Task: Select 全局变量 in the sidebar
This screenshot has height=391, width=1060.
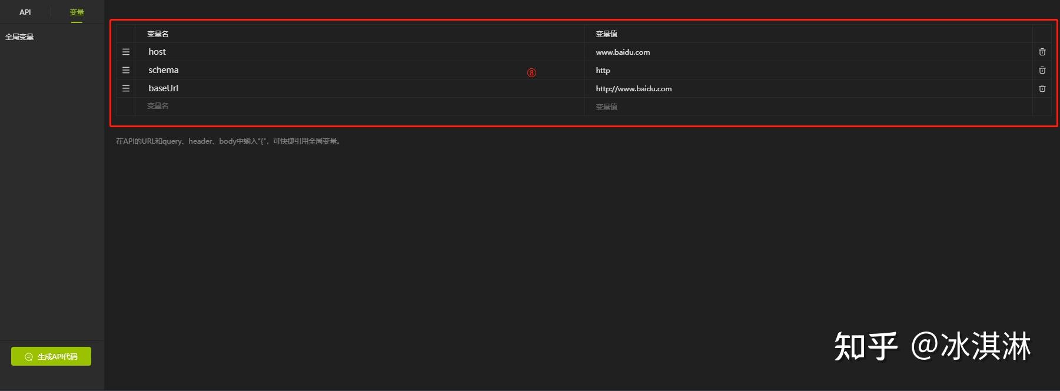Action: click(19, 37)
